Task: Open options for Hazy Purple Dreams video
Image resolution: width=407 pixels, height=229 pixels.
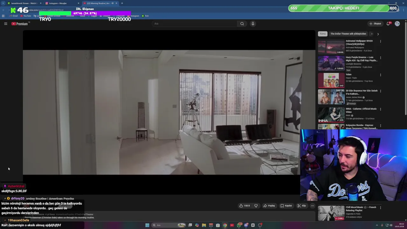Action: (380, 58)
